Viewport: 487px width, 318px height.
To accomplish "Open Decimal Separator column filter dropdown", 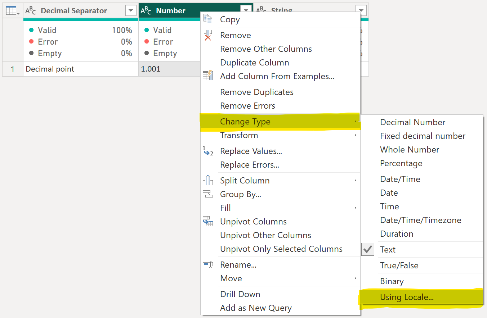I will click(x=131, y=11).
